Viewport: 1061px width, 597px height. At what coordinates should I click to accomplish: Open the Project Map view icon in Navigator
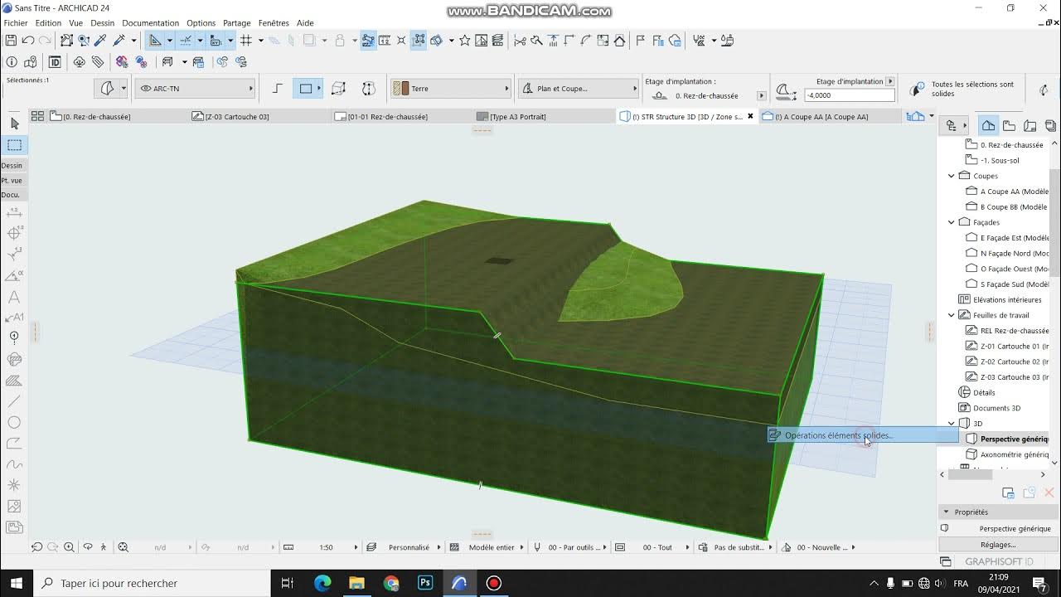pyautogui.click(x=989, y=126)
